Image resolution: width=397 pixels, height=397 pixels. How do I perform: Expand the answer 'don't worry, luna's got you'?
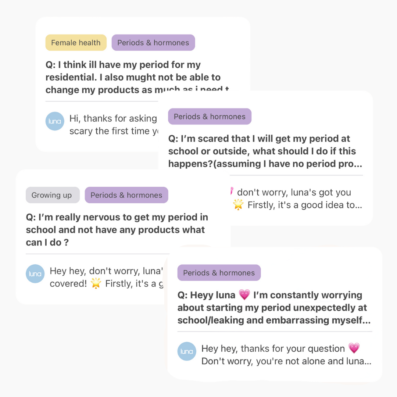[297, 198]
